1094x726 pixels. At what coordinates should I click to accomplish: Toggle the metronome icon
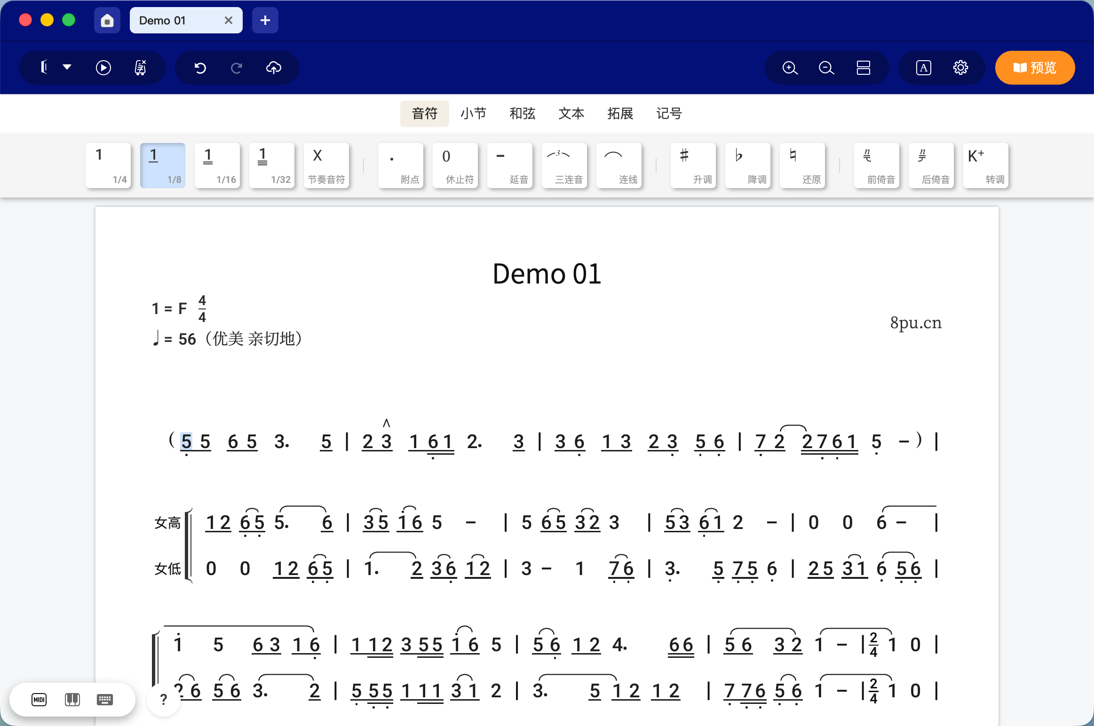[x=141, y=68]
